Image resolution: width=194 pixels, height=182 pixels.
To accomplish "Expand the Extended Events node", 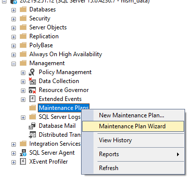I will [x=23, y=99].
